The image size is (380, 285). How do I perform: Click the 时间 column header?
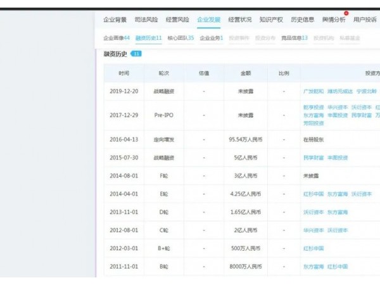[123, 73]
